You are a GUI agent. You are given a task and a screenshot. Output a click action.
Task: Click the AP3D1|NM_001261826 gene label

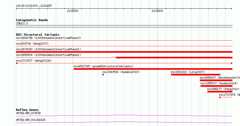tap(31, 120)
